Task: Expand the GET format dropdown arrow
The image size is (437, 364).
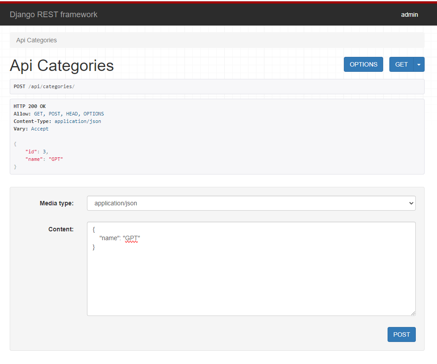Action: [x=418, y=64]
